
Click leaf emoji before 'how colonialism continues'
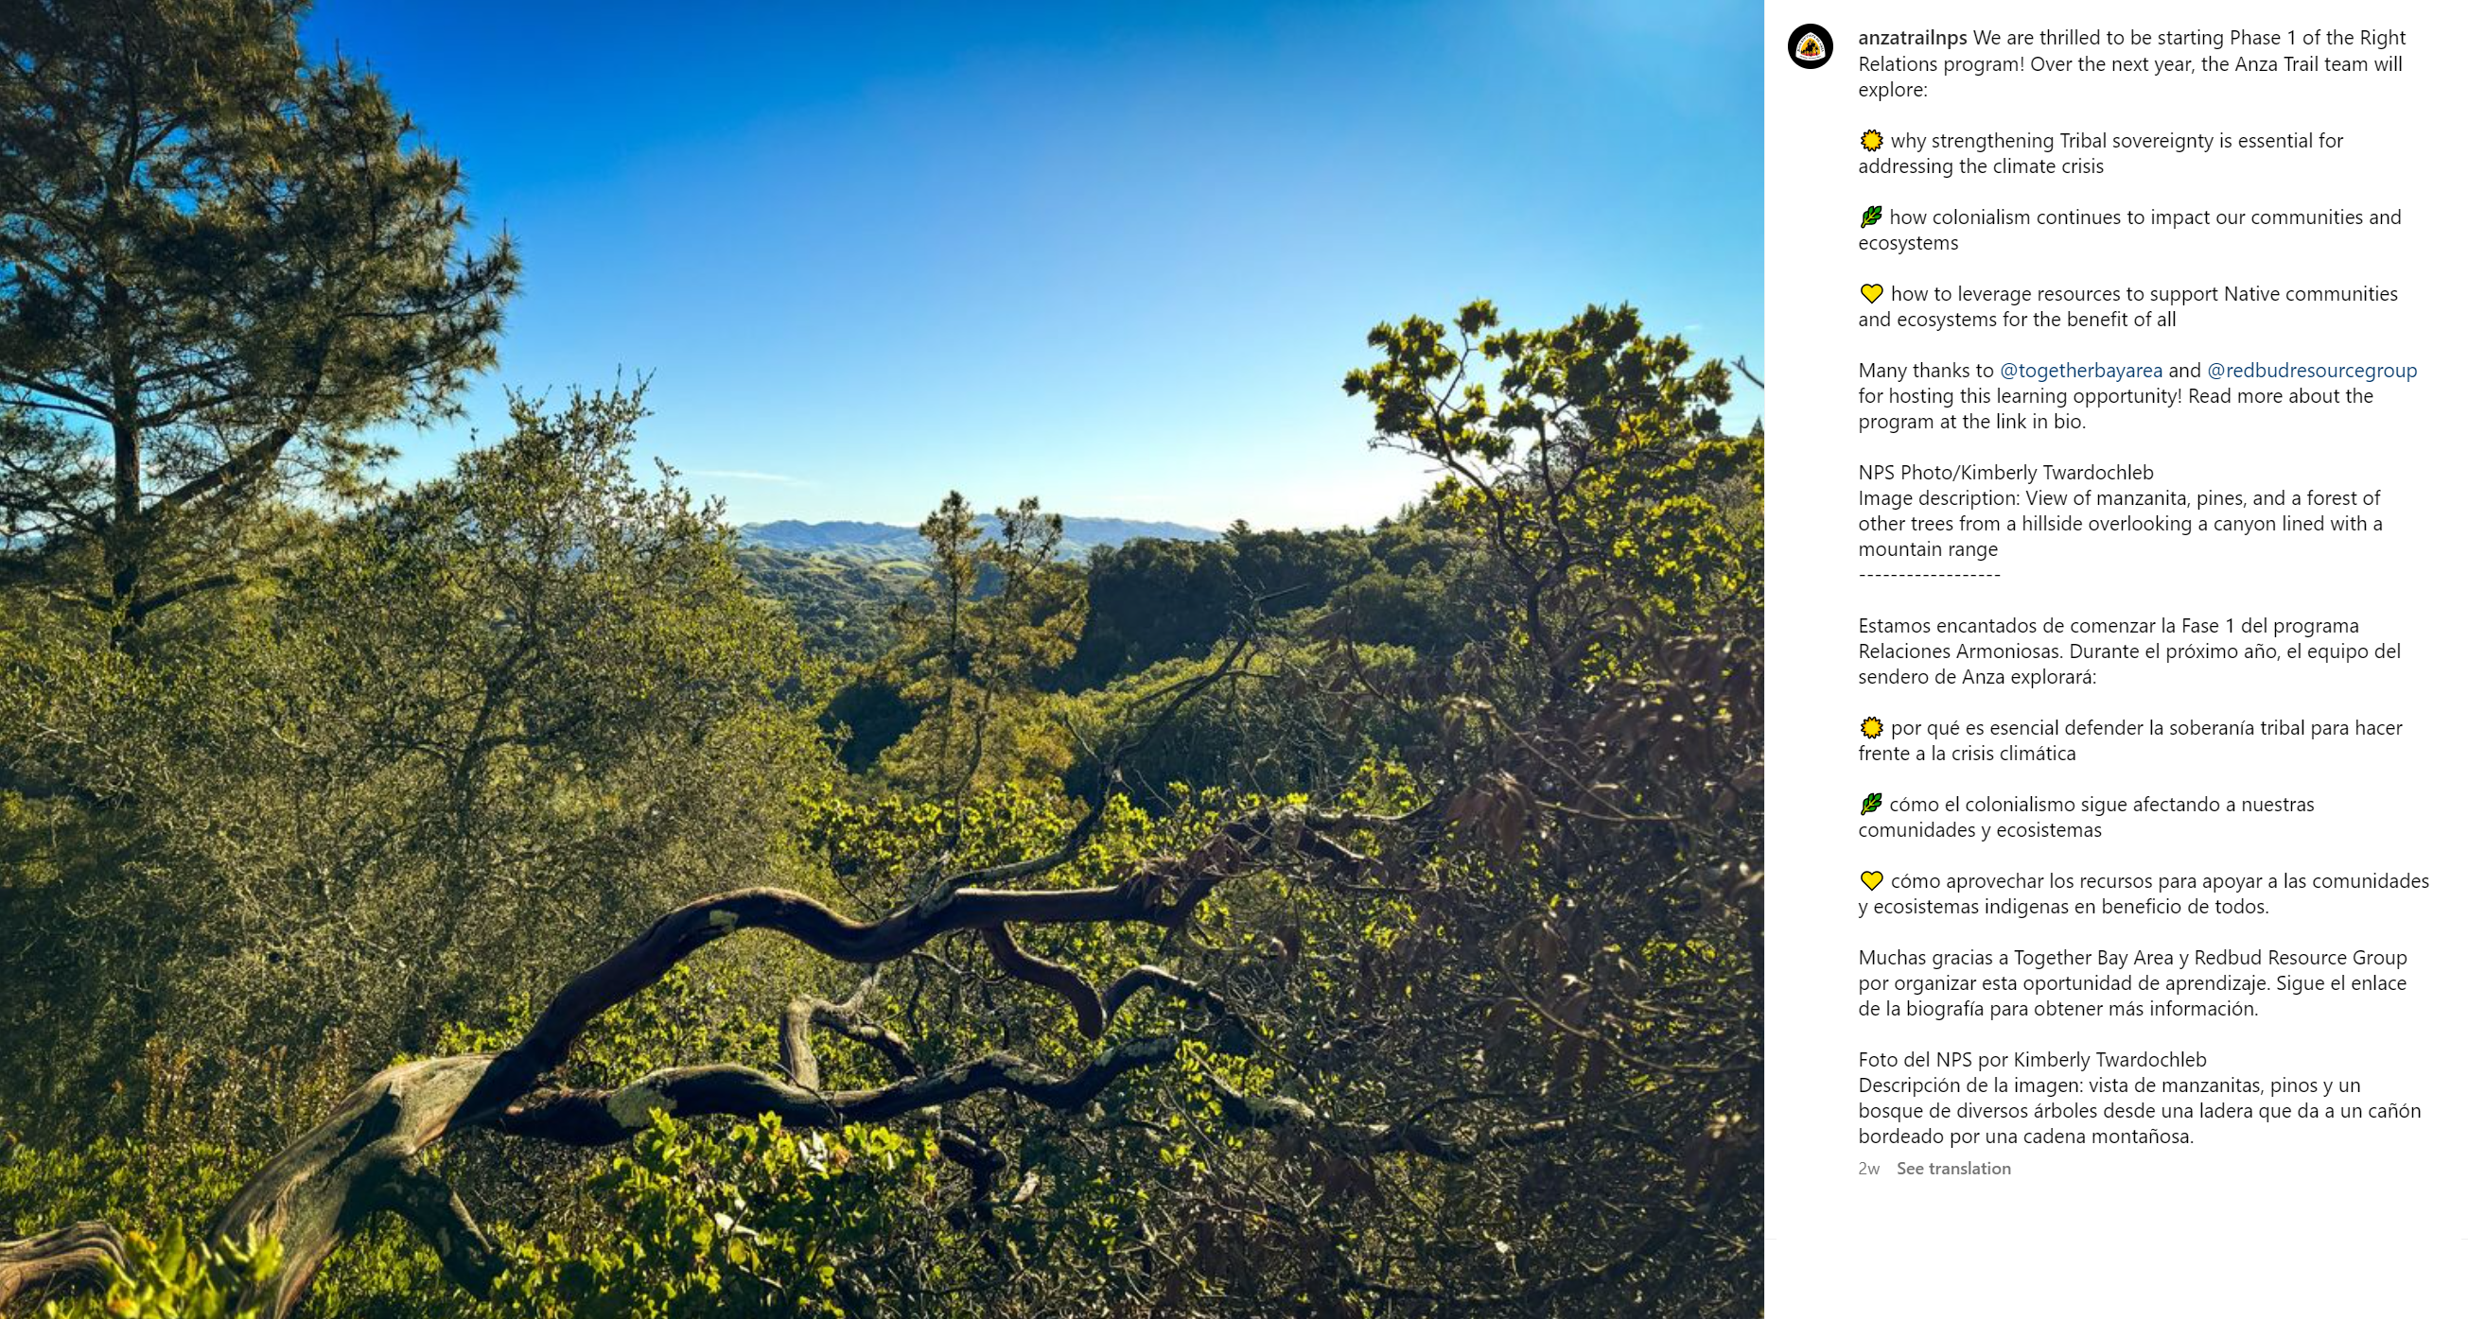point(1870,217)
